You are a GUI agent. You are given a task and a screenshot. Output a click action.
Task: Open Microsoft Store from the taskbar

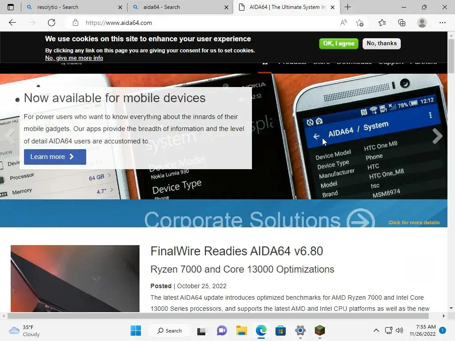pos(281,330)
